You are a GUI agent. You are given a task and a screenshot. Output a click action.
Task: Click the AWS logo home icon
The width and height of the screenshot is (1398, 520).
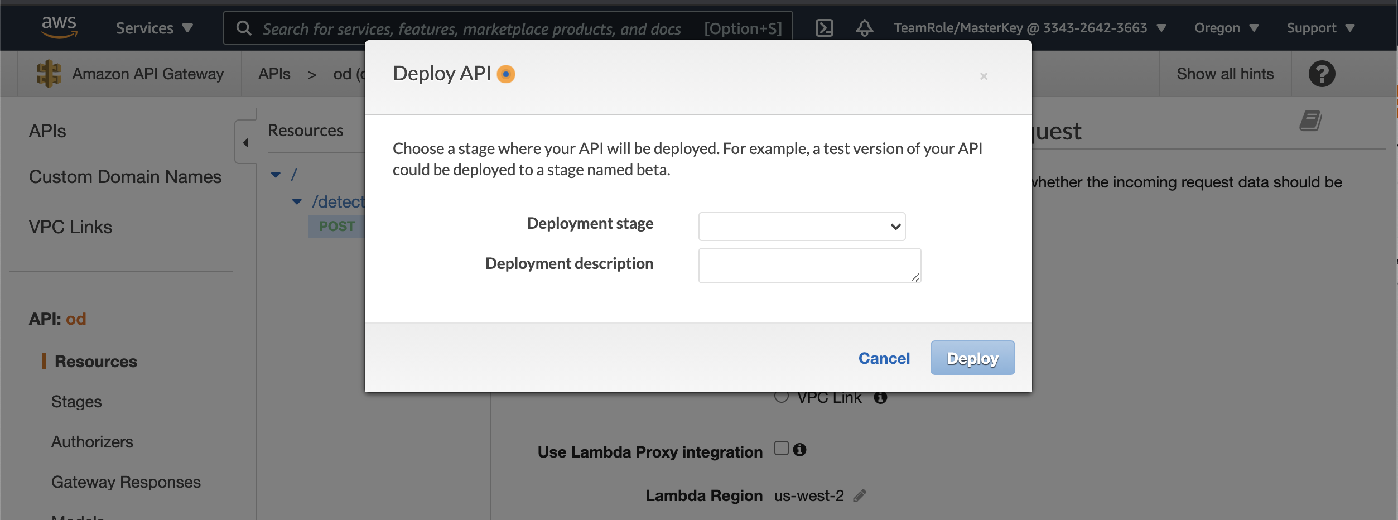click(59, 27)
